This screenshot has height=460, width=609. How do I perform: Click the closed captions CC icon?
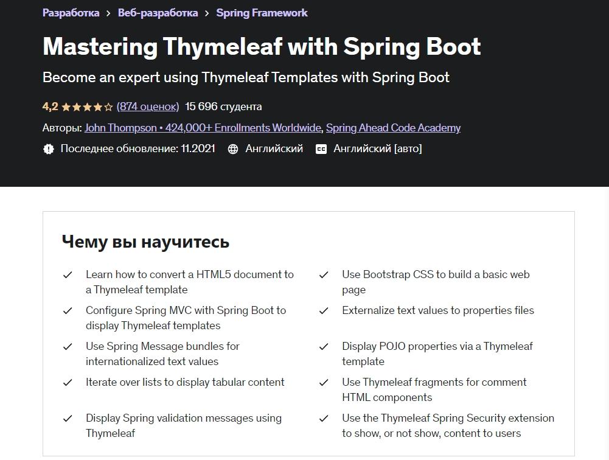pos(321,148)
